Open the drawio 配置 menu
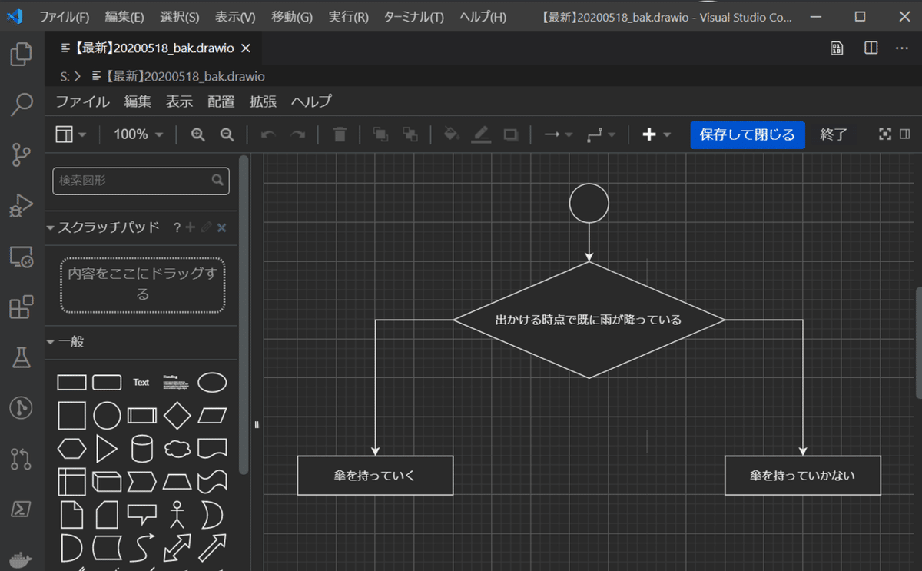This screenshot has width=922, height=571. [x=221, y=101]
